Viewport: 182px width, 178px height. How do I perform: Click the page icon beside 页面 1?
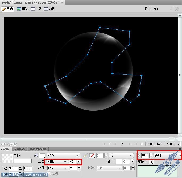[x=146, y=9]
